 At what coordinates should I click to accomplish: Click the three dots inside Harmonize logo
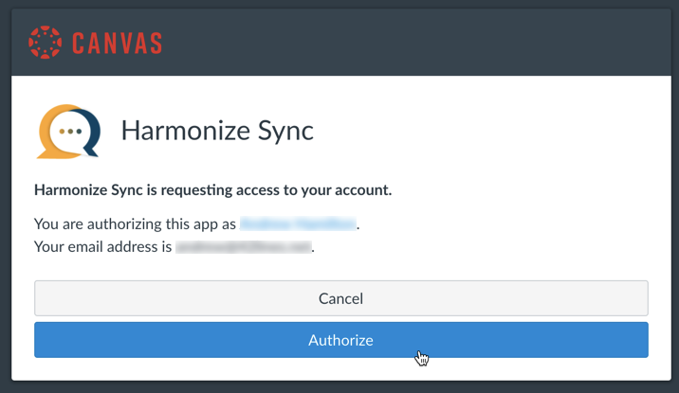click(69, 132)
